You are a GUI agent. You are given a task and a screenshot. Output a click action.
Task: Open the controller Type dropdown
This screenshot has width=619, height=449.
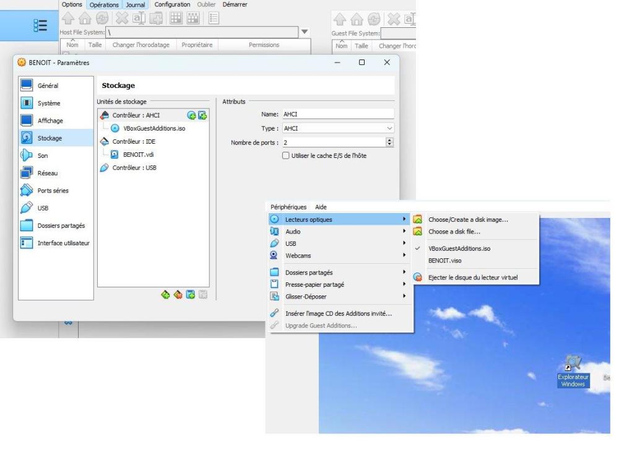click(338, 128)
